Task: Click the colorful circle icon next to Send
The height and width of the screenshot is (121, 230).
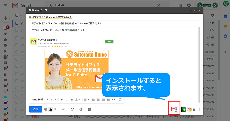Action: click(x=46, y=109)
